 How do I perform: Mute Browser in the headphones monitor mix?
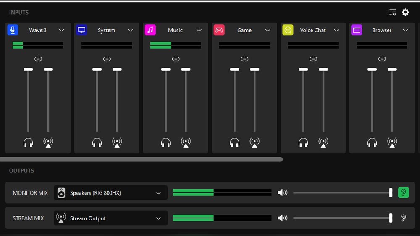(372, 143)
